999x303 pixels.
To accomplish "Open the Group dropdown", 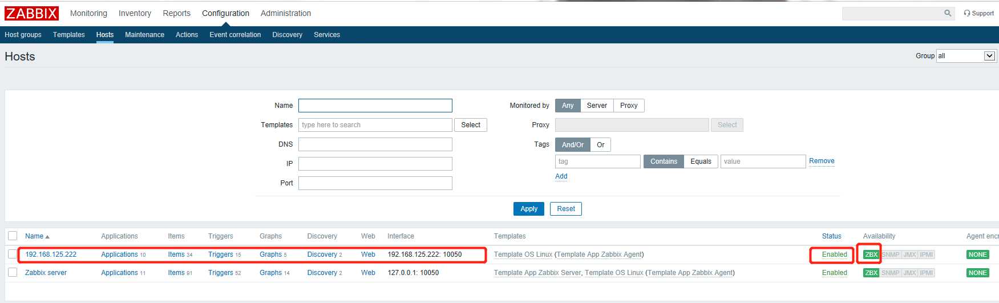I will [x=966, y=56].
